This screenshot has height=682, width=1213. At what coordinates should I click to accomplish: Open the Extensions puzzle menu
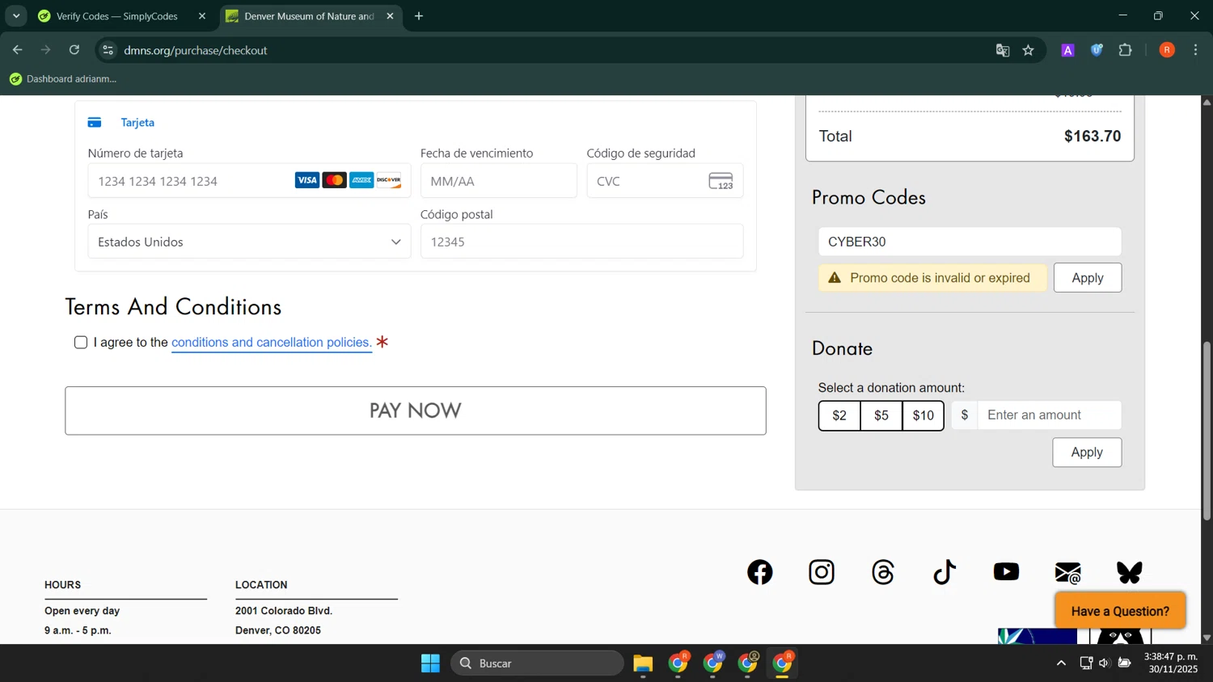point(1126,50)
